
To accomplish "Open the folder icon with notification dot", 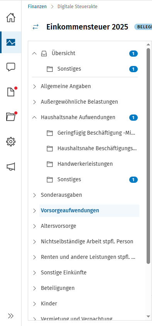I will 11,116.
